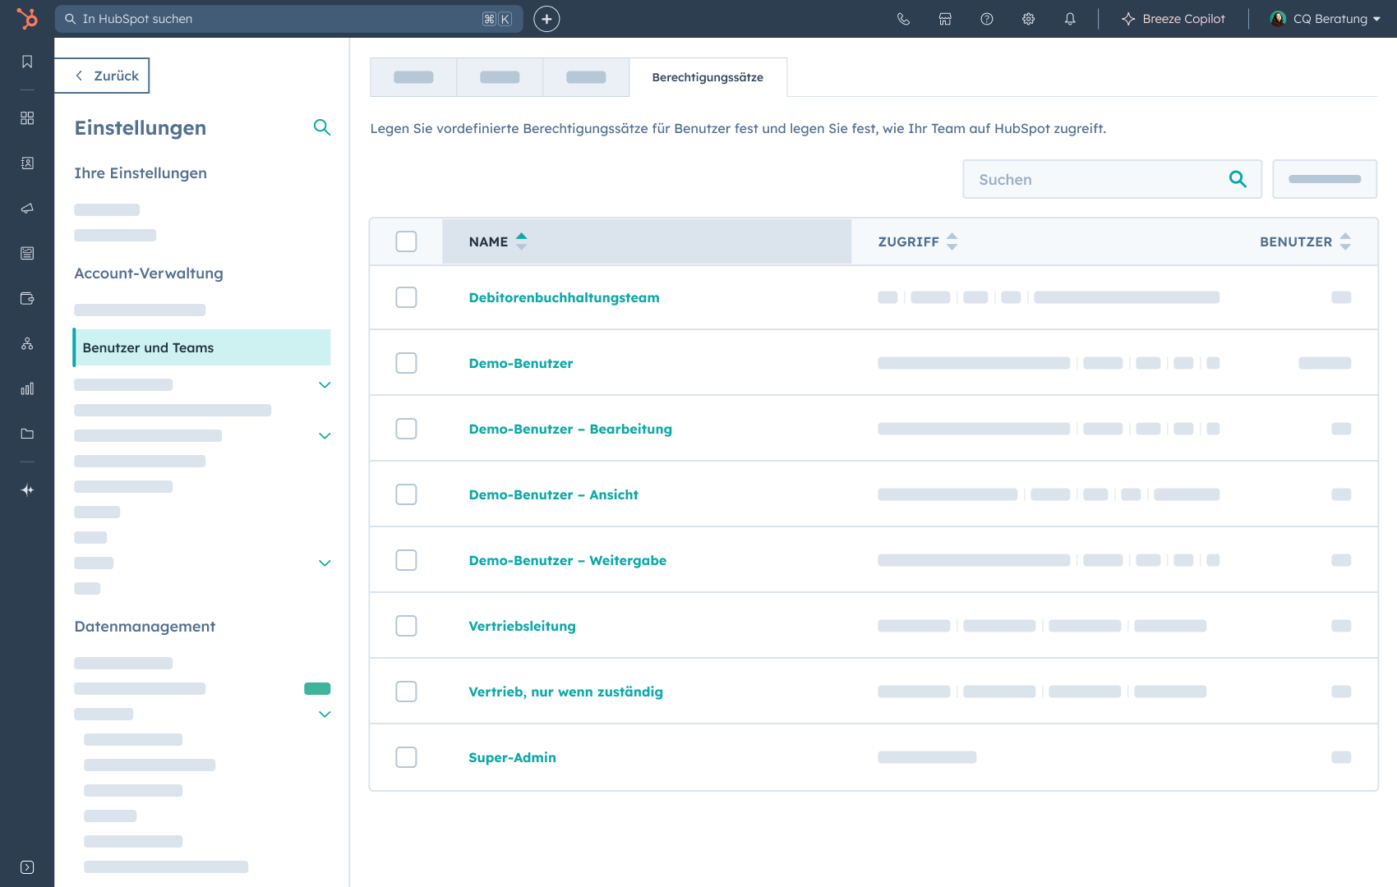The width and height of the screenshot is (1397, 887).
Task: Tick the select-all checkbox in table header
Action: pos(406,241)
